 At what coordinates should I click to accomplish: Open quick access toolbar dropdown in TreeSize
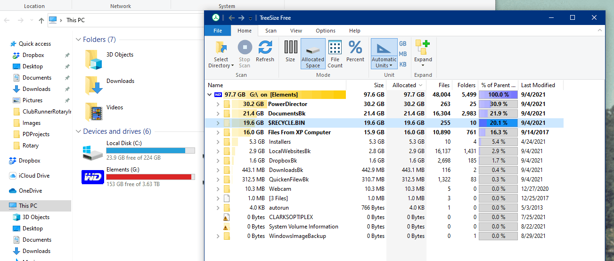tap(251, 18)
